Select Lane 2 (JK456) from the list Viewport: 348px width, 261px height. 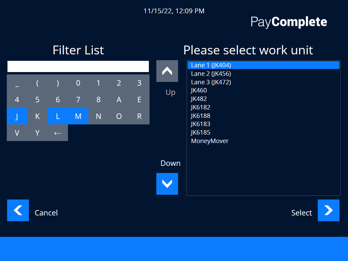[211, 73]
